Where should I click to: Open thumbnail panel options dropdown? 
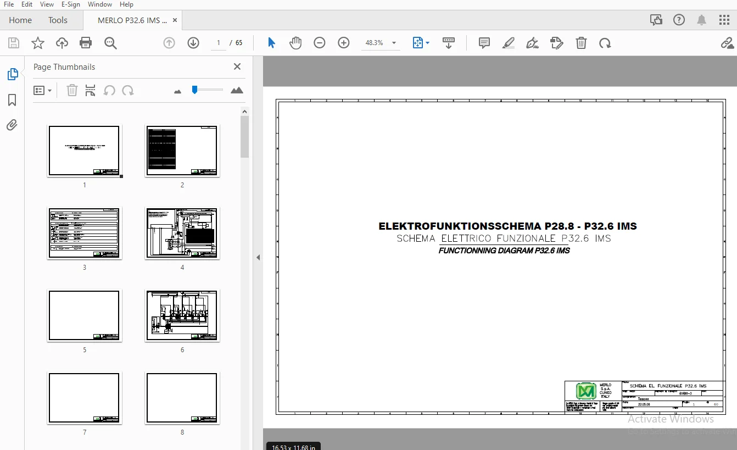(x=42, y=90)
